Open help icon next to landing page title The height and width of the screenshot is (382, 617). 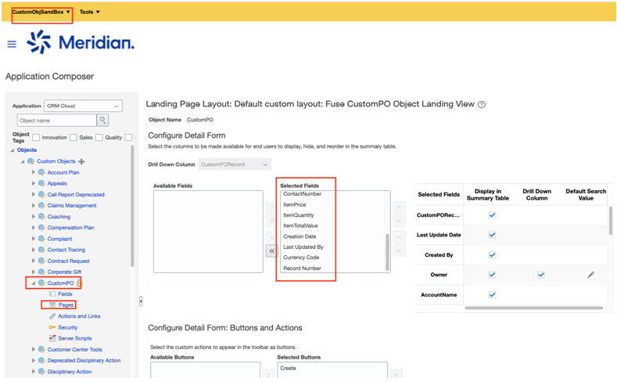[482, 104]
